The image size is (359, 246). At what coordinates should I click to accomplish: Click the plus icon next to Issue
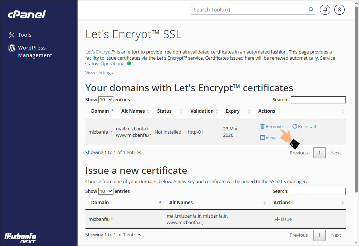(277, 219)
